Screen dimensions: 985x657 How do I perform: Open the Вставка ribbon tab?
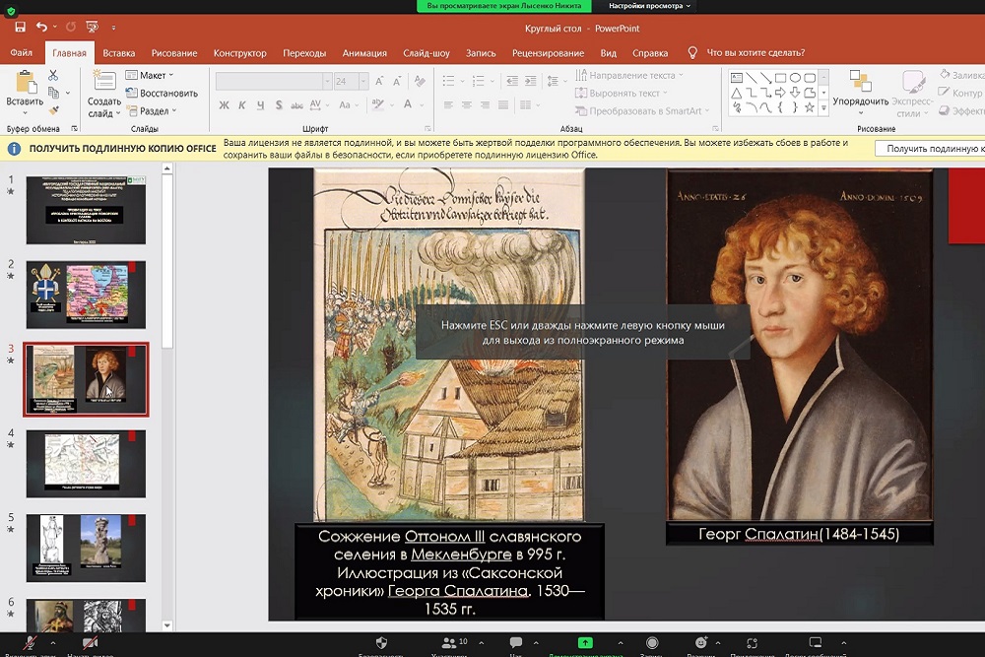pyautogui.click(x=119, y=53)
